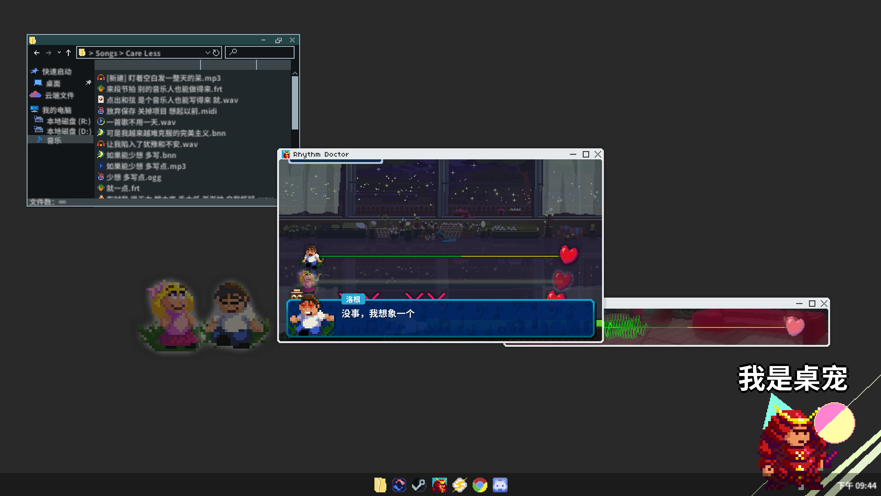Expand the address bar history dropdown
This screenshot has width=881, height=496.
[207, 53]
